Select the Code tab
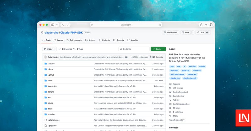Viewport: 251px width, 131px height. [x=46, y=40]
